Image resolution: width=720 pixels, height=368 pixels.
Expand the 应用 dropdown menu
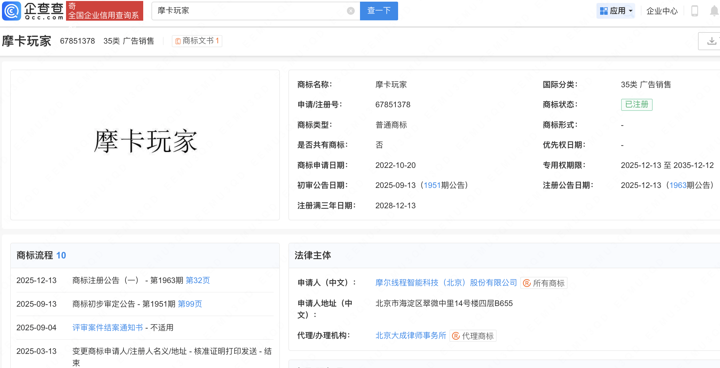(616, 11)
